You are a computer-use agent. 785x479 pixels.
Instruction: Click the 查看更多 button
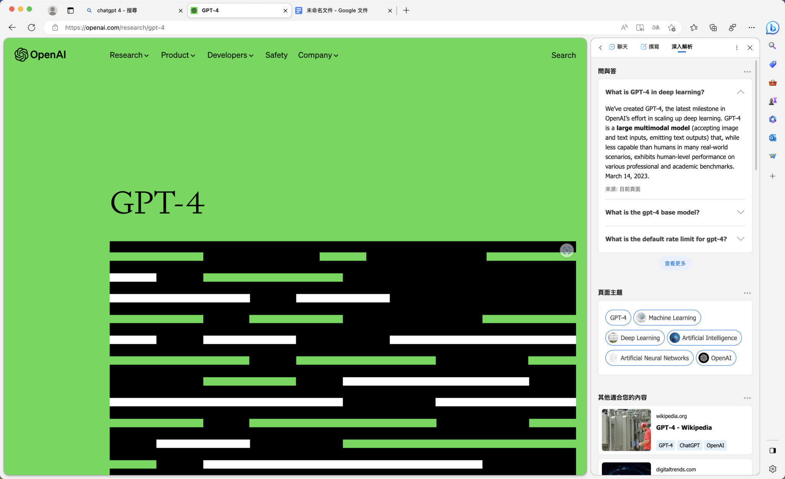675,263
